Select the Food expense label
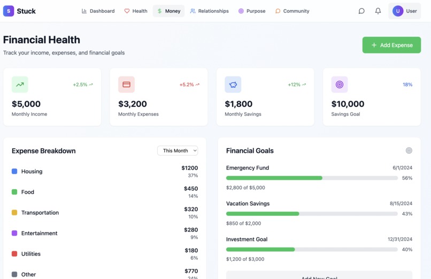The image size is (431, 279). [x=28, y=192]
